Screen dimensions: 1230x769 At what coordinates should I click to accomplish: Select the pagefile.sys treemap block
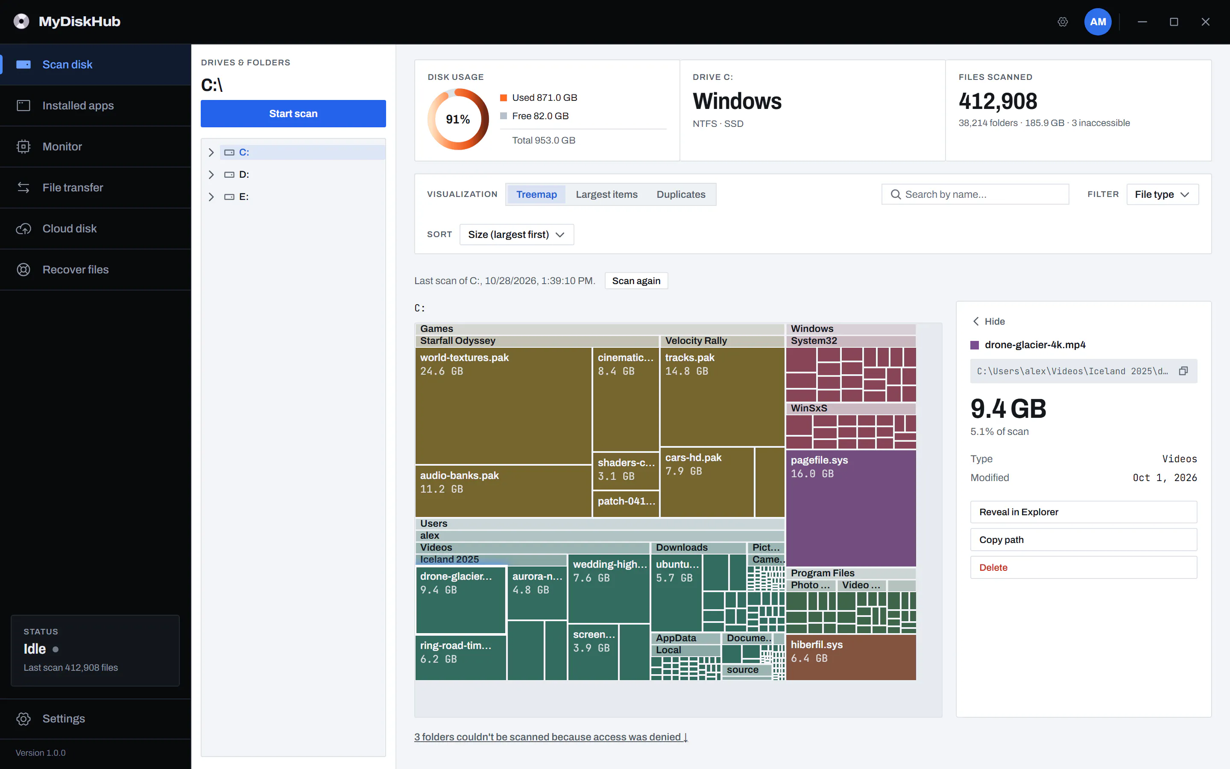pos(851,508)
